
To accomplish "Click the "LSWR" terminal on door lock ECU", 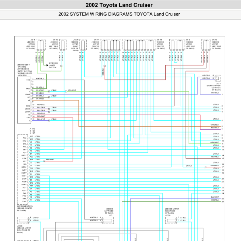I will [x=28, y=94].
